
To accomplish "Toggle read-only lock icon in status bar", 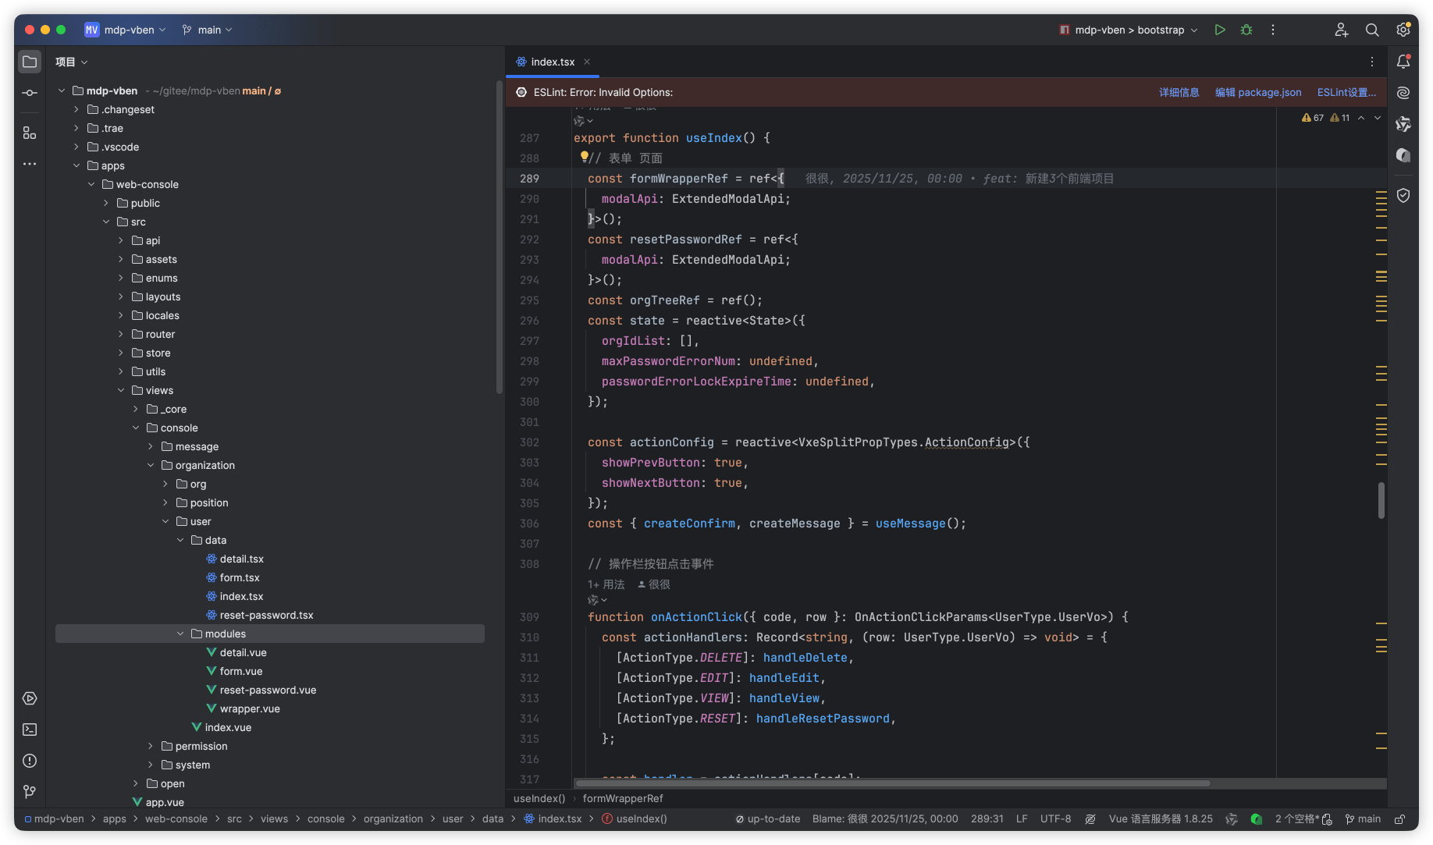I will 1400,819.
